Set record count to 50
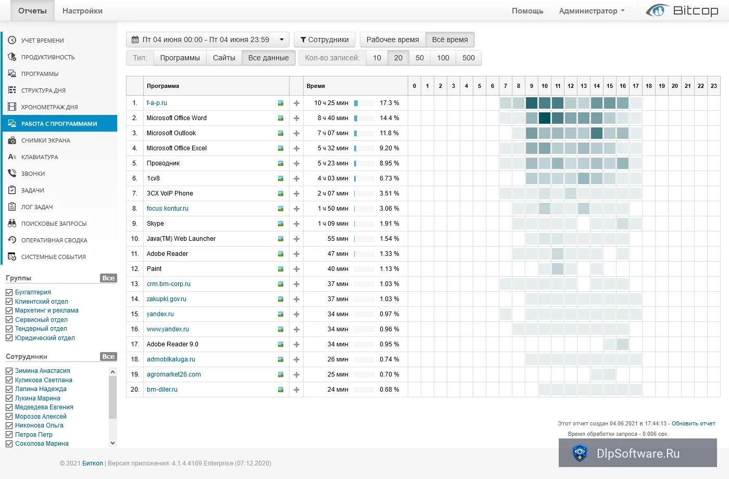The height and width of the screenshot is (479, 729). pos(420,58)
